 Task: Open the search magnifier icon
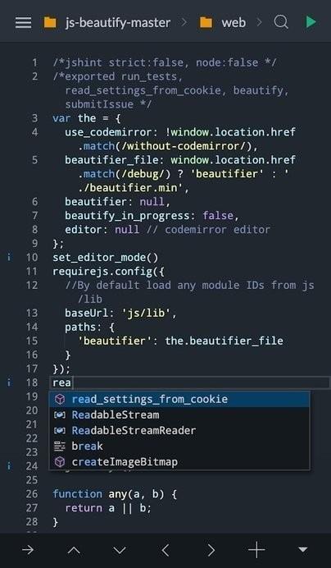point(281,22)
